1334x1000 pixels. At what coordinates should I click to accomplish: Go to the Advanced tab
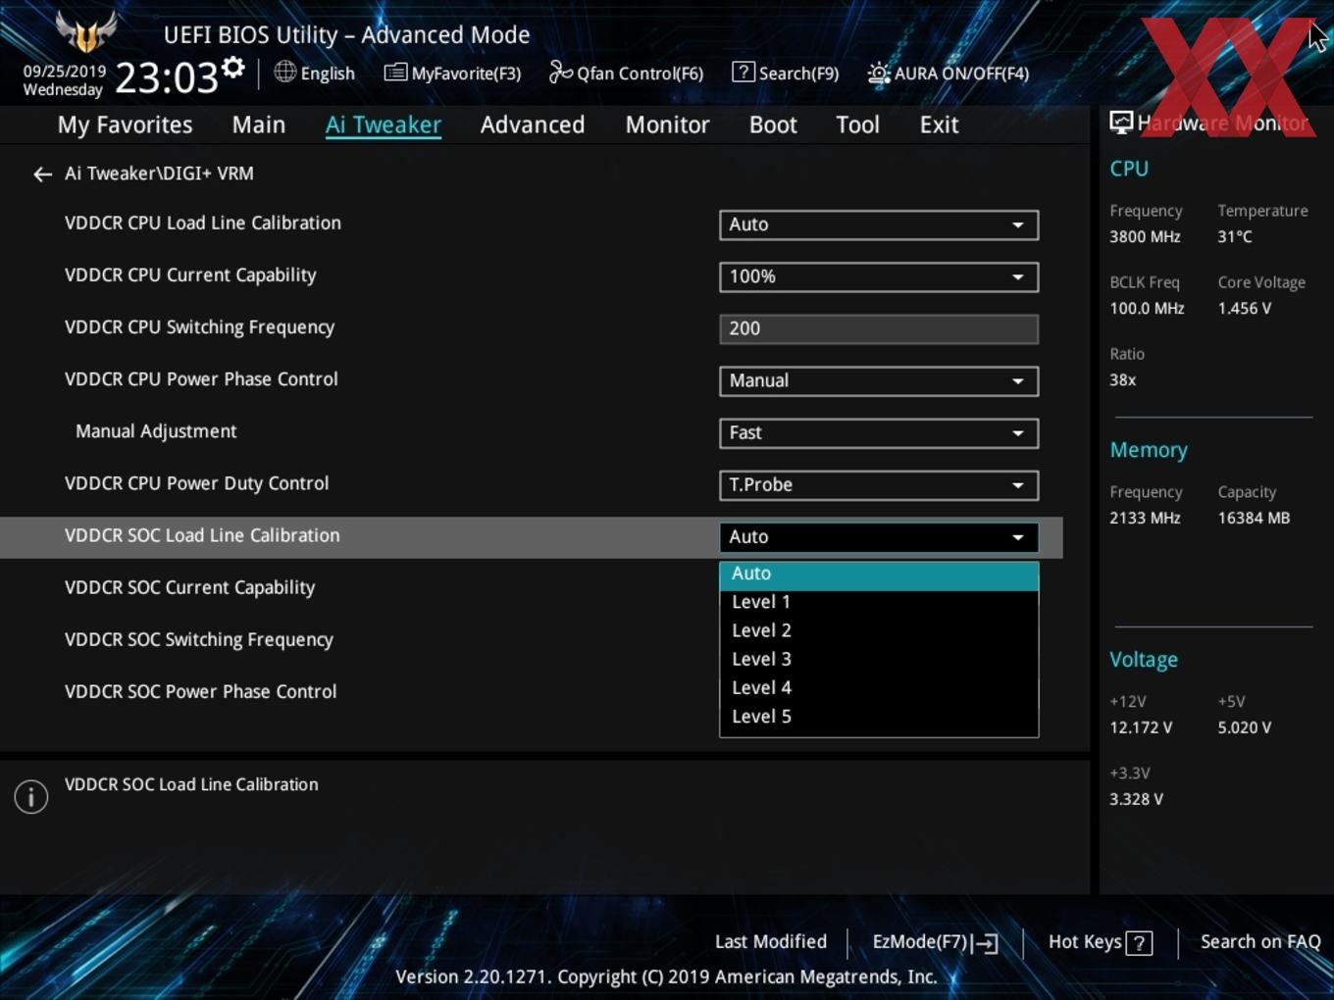click(x=533, y=125)
